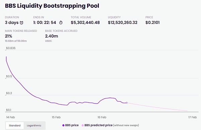
Task: Click the pink BBS predicted price legend dot
Action: (x=83, y=125)
